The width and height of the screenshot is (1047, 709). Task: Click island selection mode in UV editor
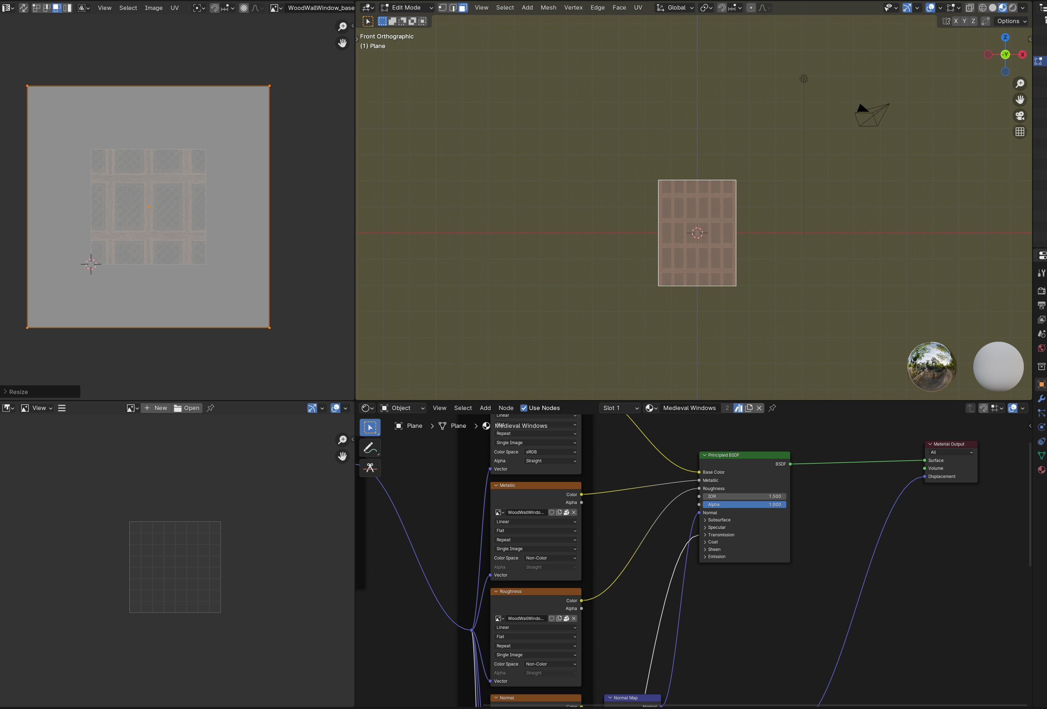(67, 8)
